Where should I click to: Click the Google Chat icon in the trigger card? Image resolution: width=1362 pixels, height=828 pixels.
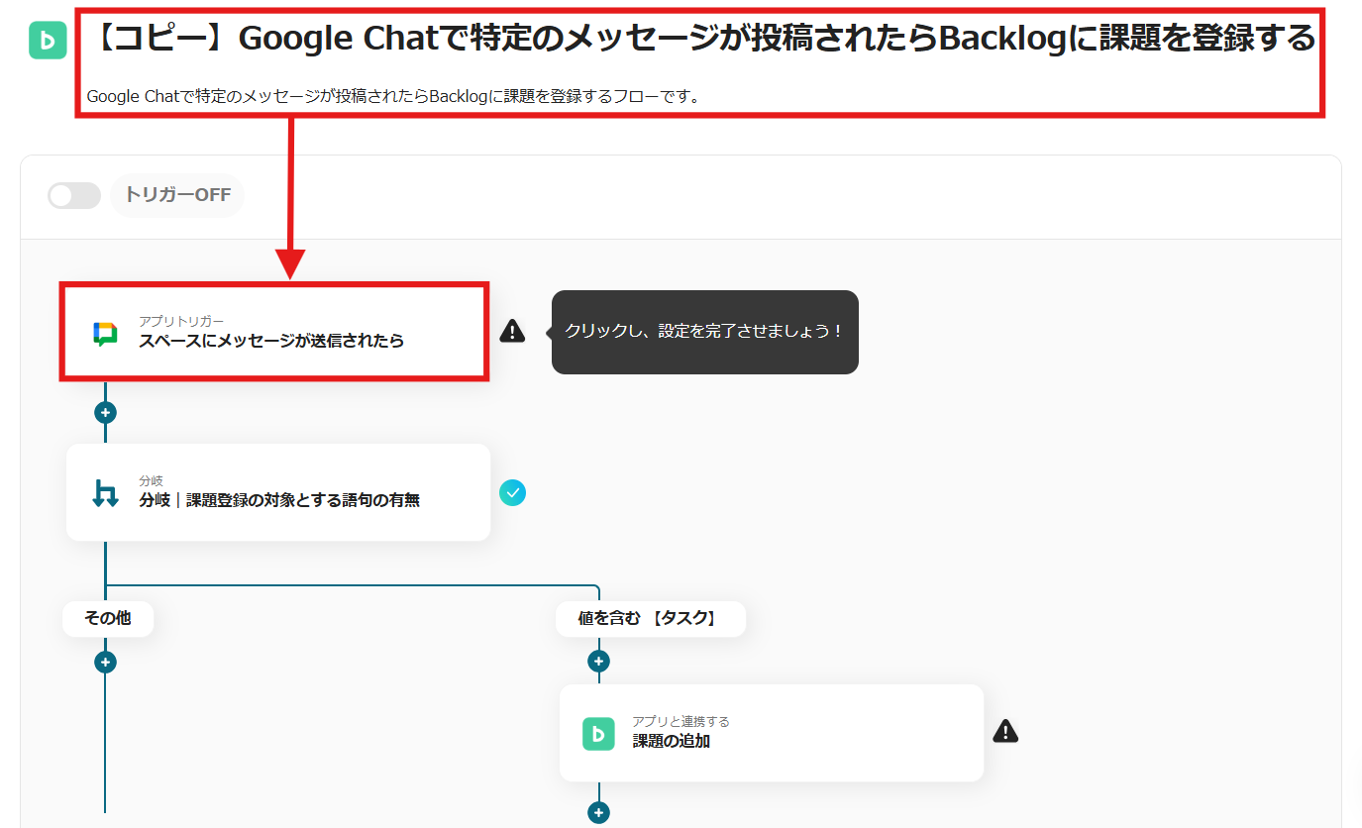click(x=105, y=333)
